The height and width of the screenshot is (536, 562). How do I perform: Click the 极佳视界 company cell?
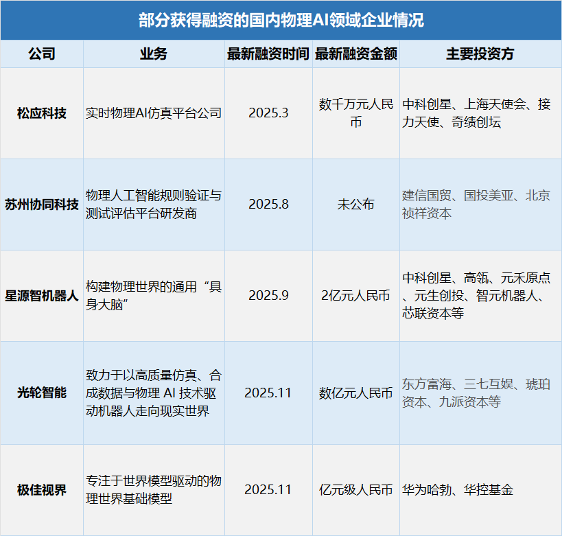[42, 490]
